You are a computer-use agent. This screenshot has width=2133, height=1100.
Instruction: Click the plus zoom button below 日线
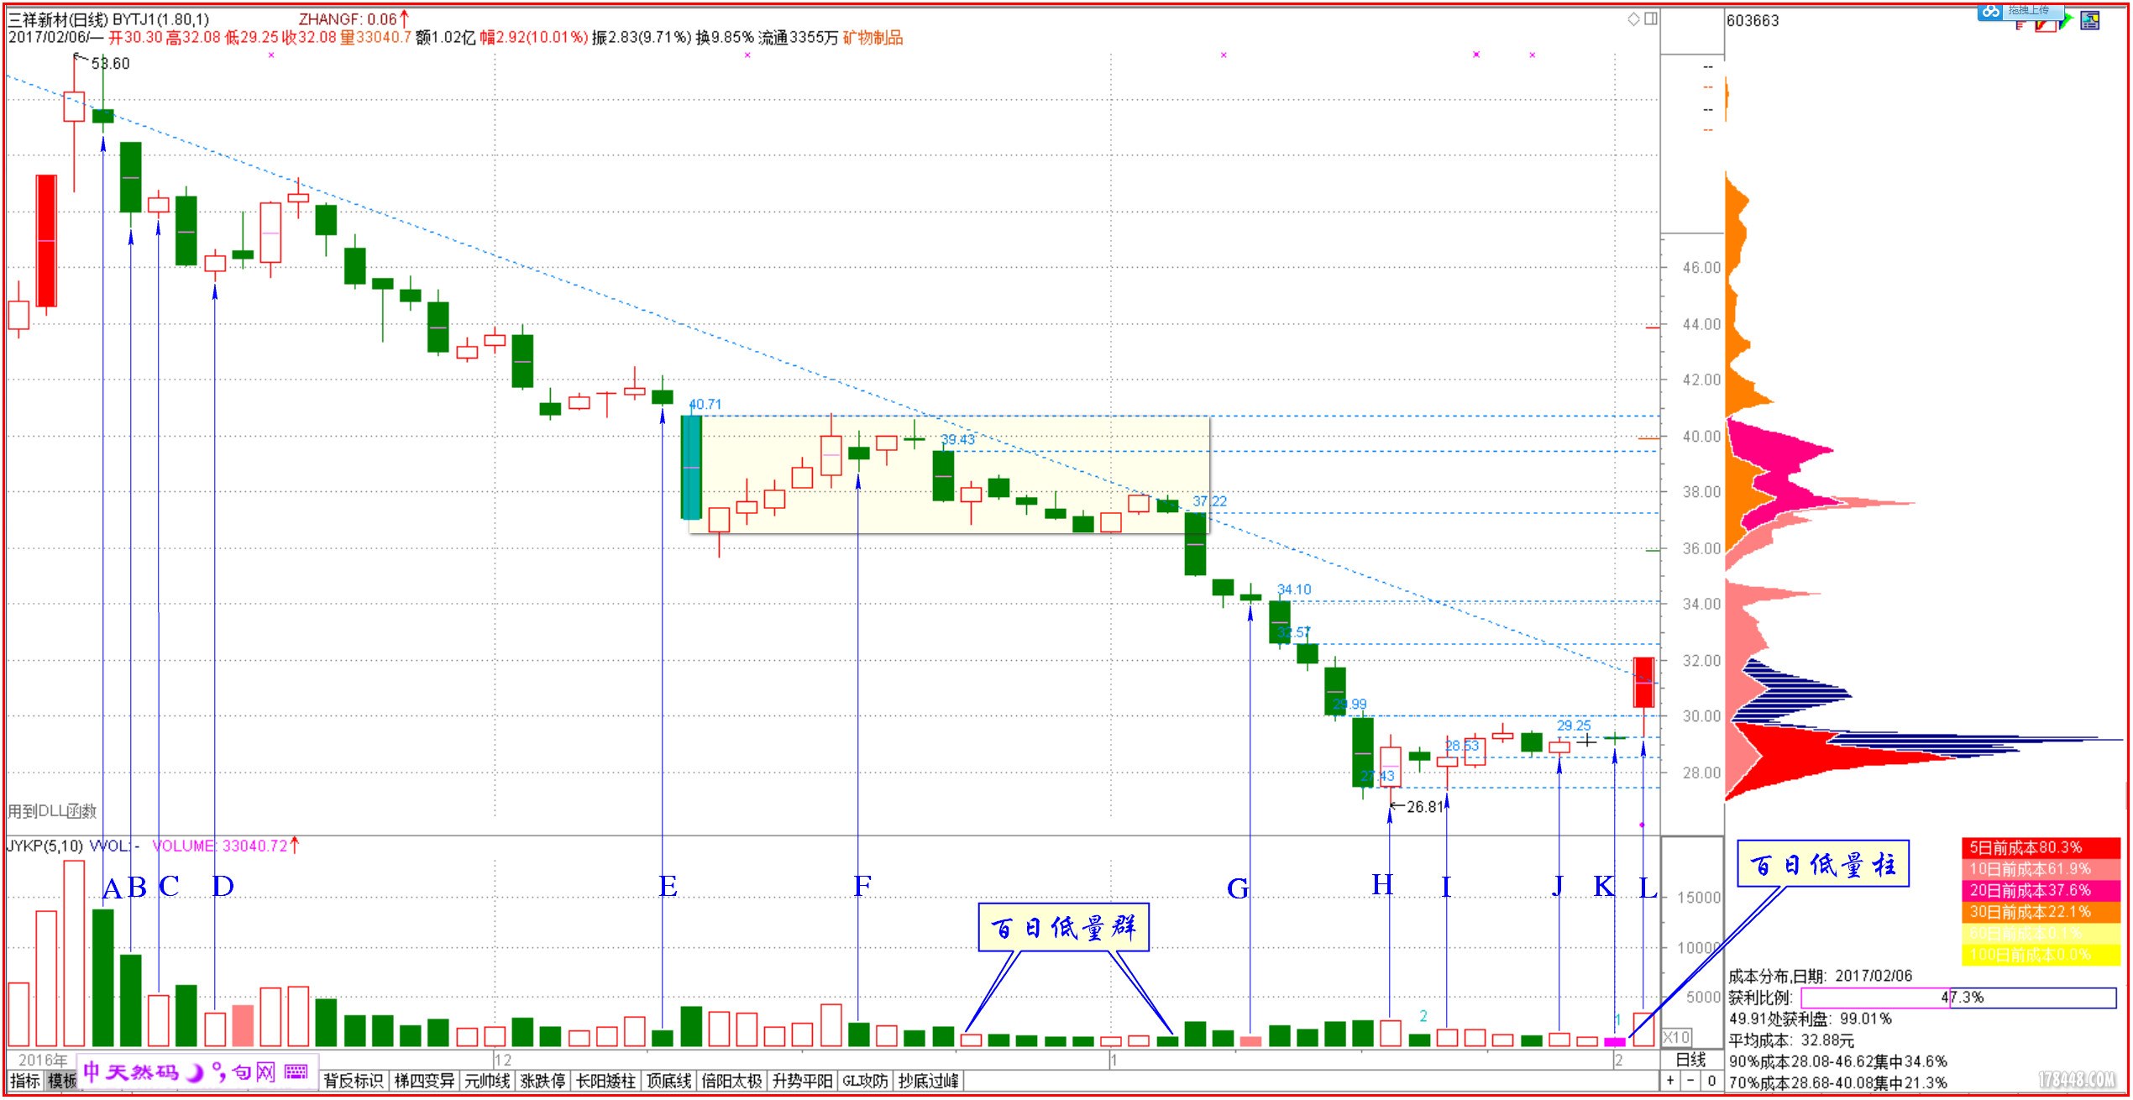1671,1081
